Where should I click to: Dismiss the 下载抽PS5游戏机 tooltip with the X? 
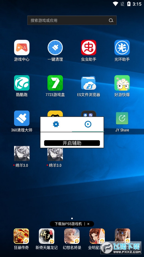tap(88, 224)
